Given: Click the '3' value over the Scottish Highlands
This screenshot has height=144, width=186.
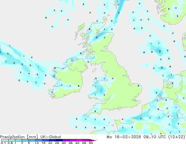Looking at the screenshot, I should tap(97, 37).
